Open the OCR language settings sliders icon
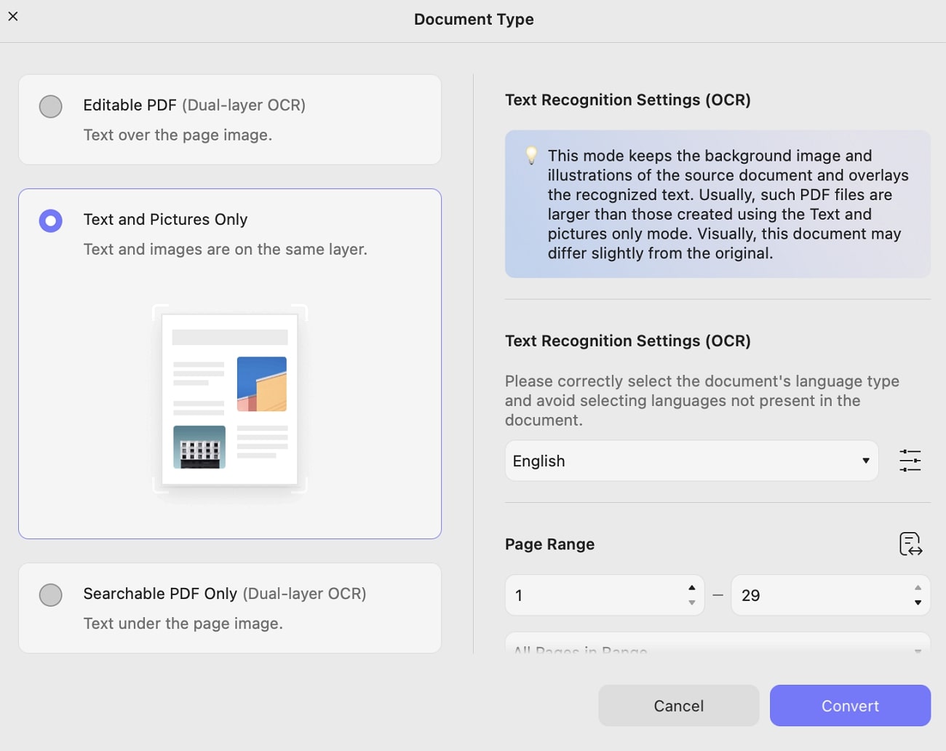 click(910, 461)
